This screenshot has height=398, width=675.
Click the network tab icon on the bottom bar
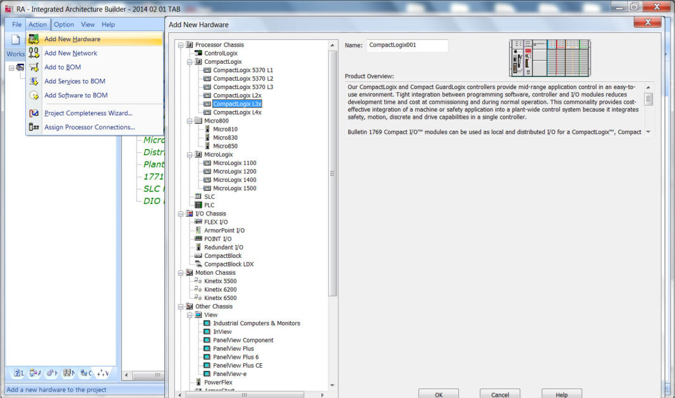(66, 373)
